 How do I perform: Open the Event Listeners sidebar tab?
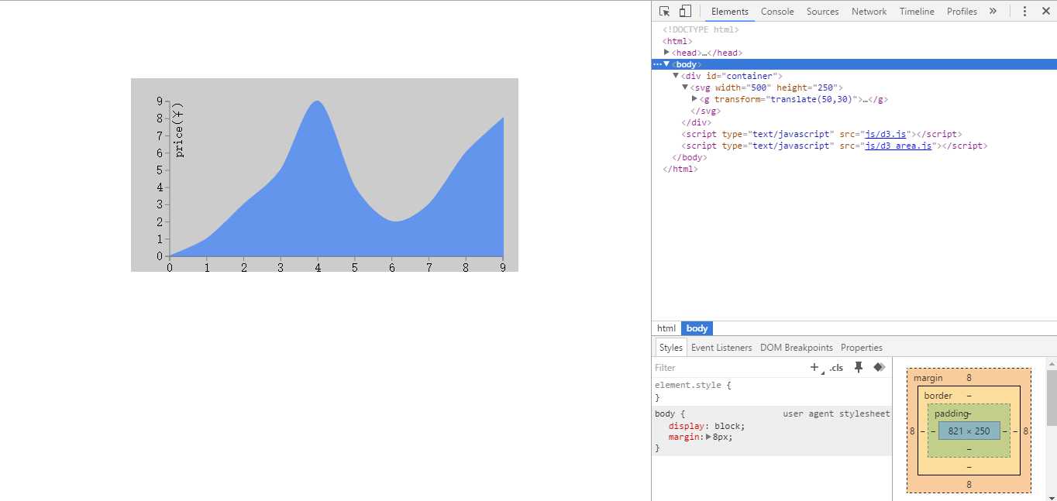(721, 348)
